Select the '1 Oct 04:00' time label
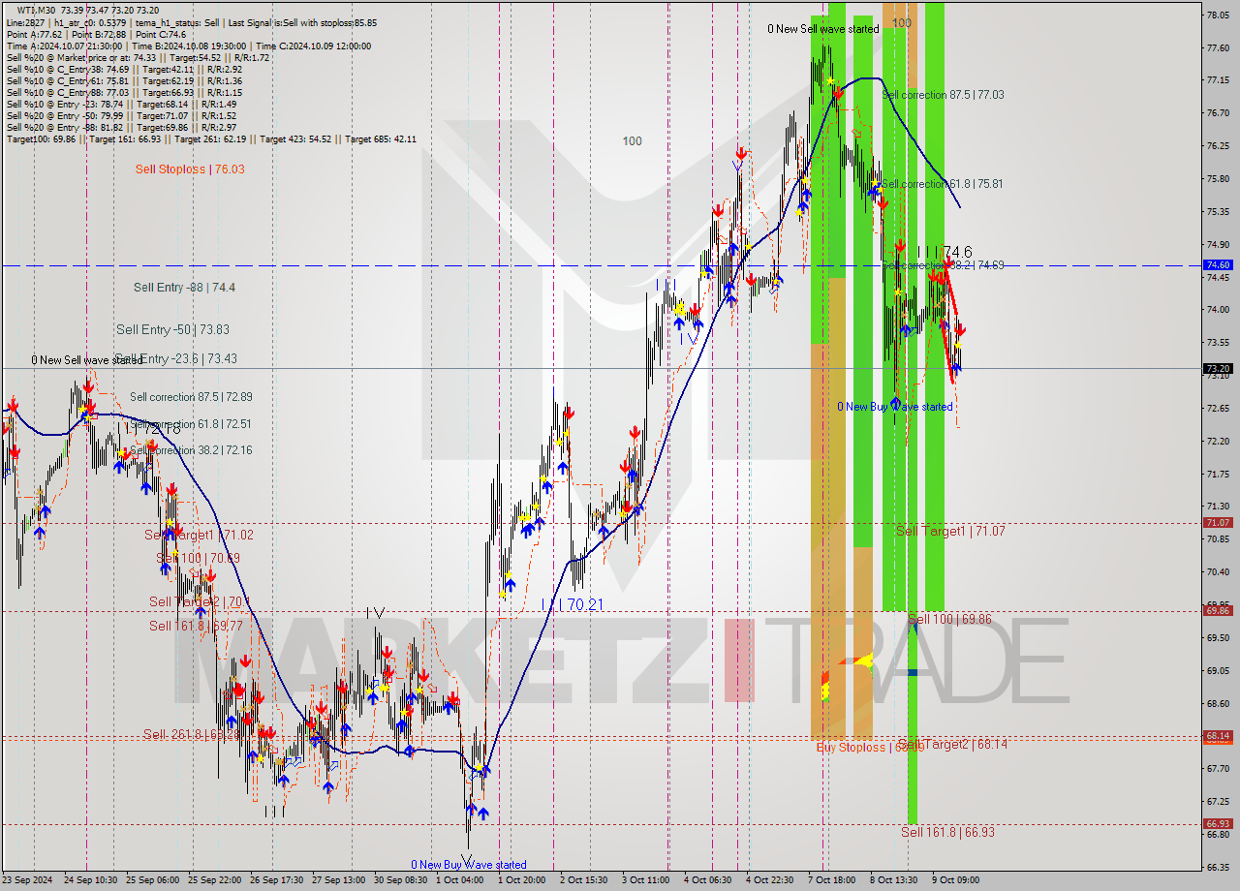 pos(460,880)
